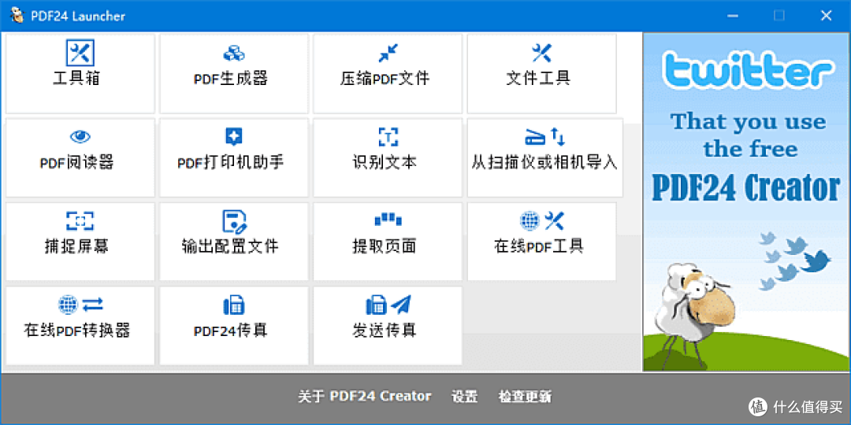This screenshot has width=851, height=425.
Task: Select the PDF24传真 label
Action: (231, 331)
